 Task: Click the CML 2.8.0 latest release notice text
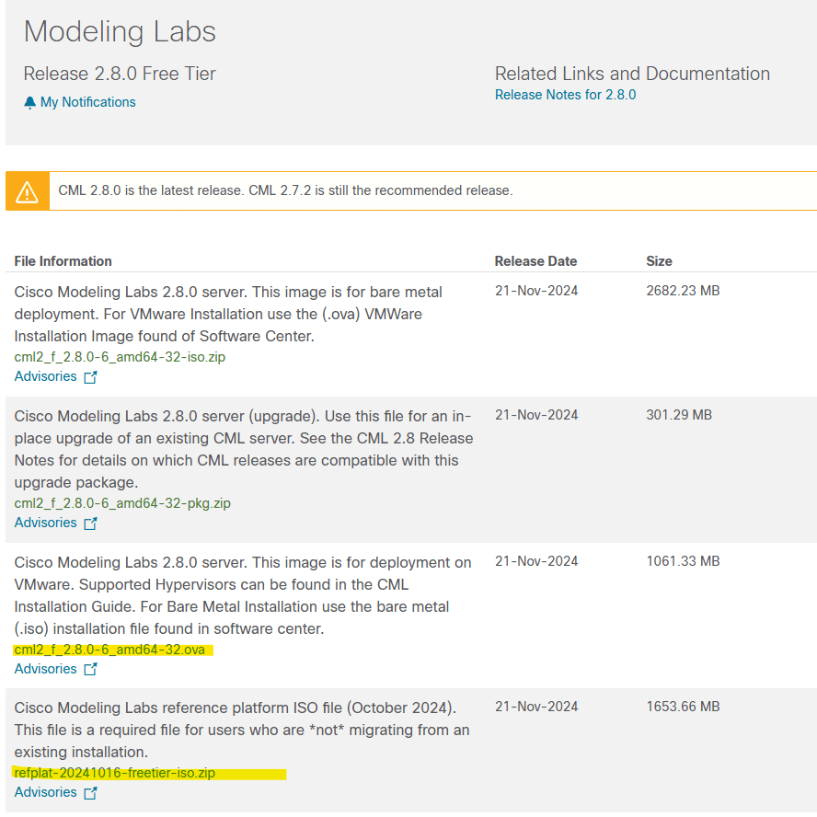click(x=285, y=191)
